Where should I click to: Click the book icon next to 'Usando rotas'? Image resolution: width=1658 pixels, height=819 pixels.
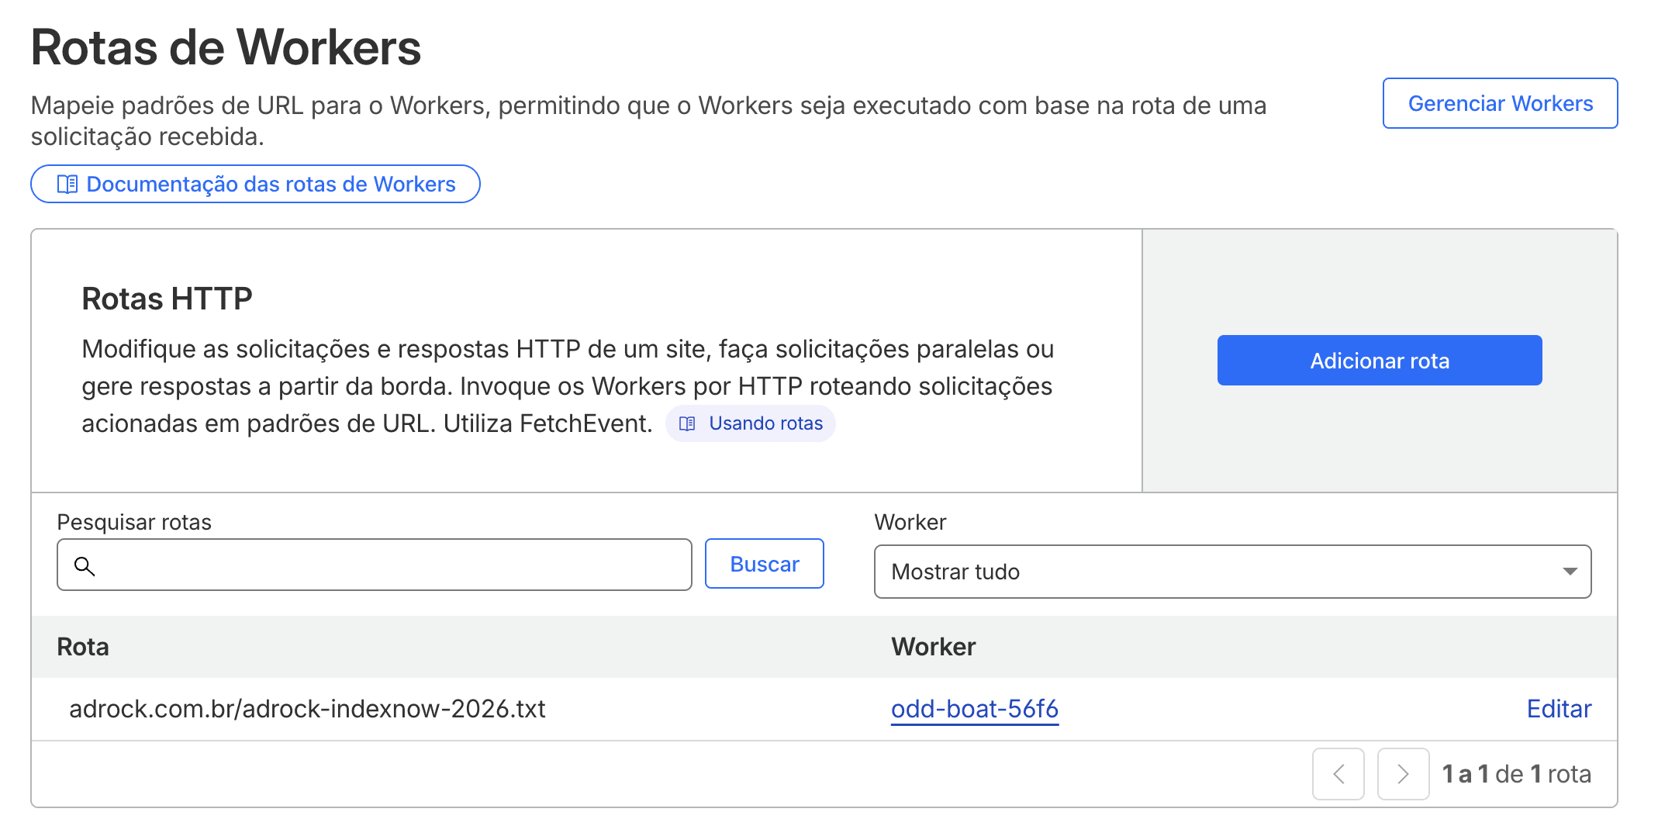click(686, 423)
